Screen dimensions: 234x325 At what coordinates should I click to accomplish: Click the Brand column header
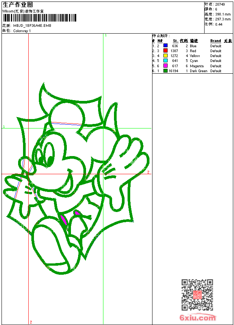[x=216, y=41]
